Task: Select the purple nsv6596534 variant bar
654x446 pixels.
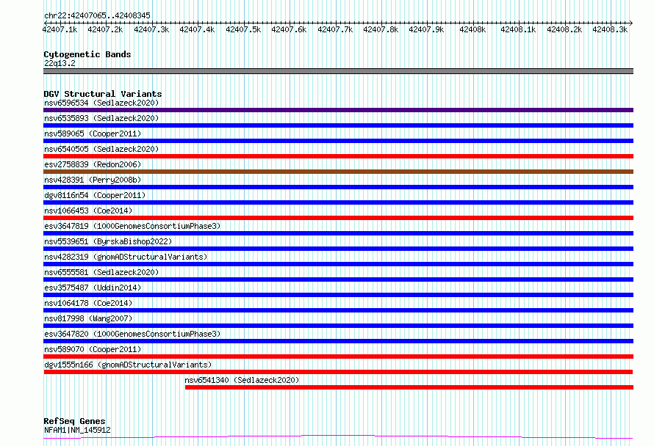Action: (x=338, y=110)
